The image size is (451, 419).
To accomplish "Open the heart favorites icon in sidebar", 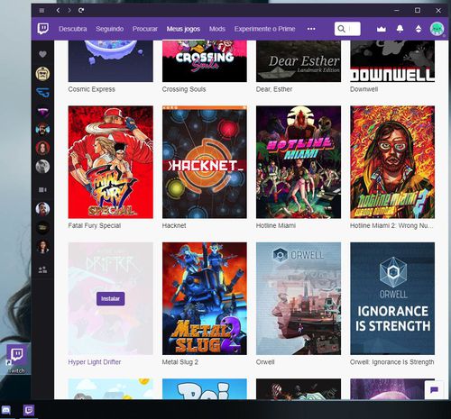I will (x=42, y=54).
